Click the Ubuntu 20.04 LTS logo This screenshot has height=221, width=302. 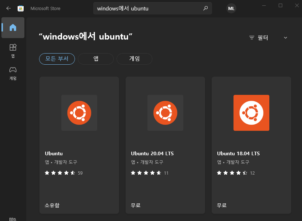point(165,113)
